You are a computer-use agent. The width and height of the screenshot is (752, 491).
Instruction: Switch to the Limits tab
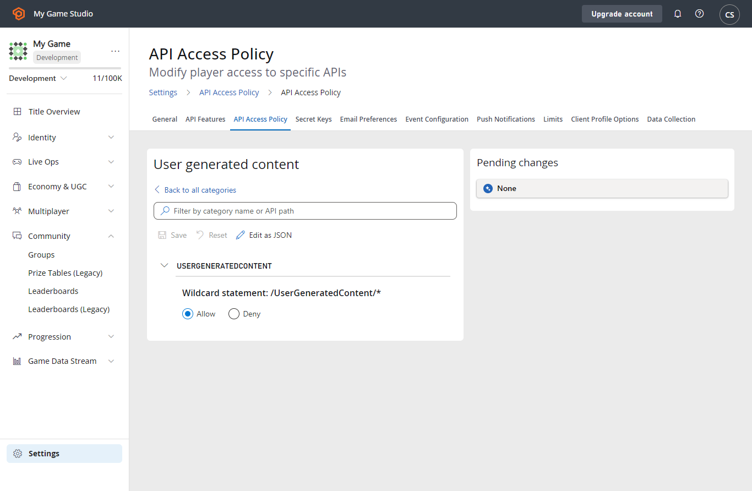pos(553,119)
